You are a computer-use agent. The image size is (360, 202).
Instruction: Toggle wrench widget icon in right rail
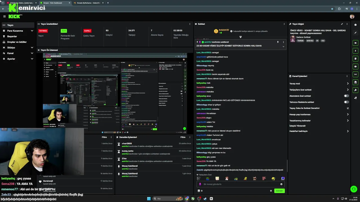point(355,90)
